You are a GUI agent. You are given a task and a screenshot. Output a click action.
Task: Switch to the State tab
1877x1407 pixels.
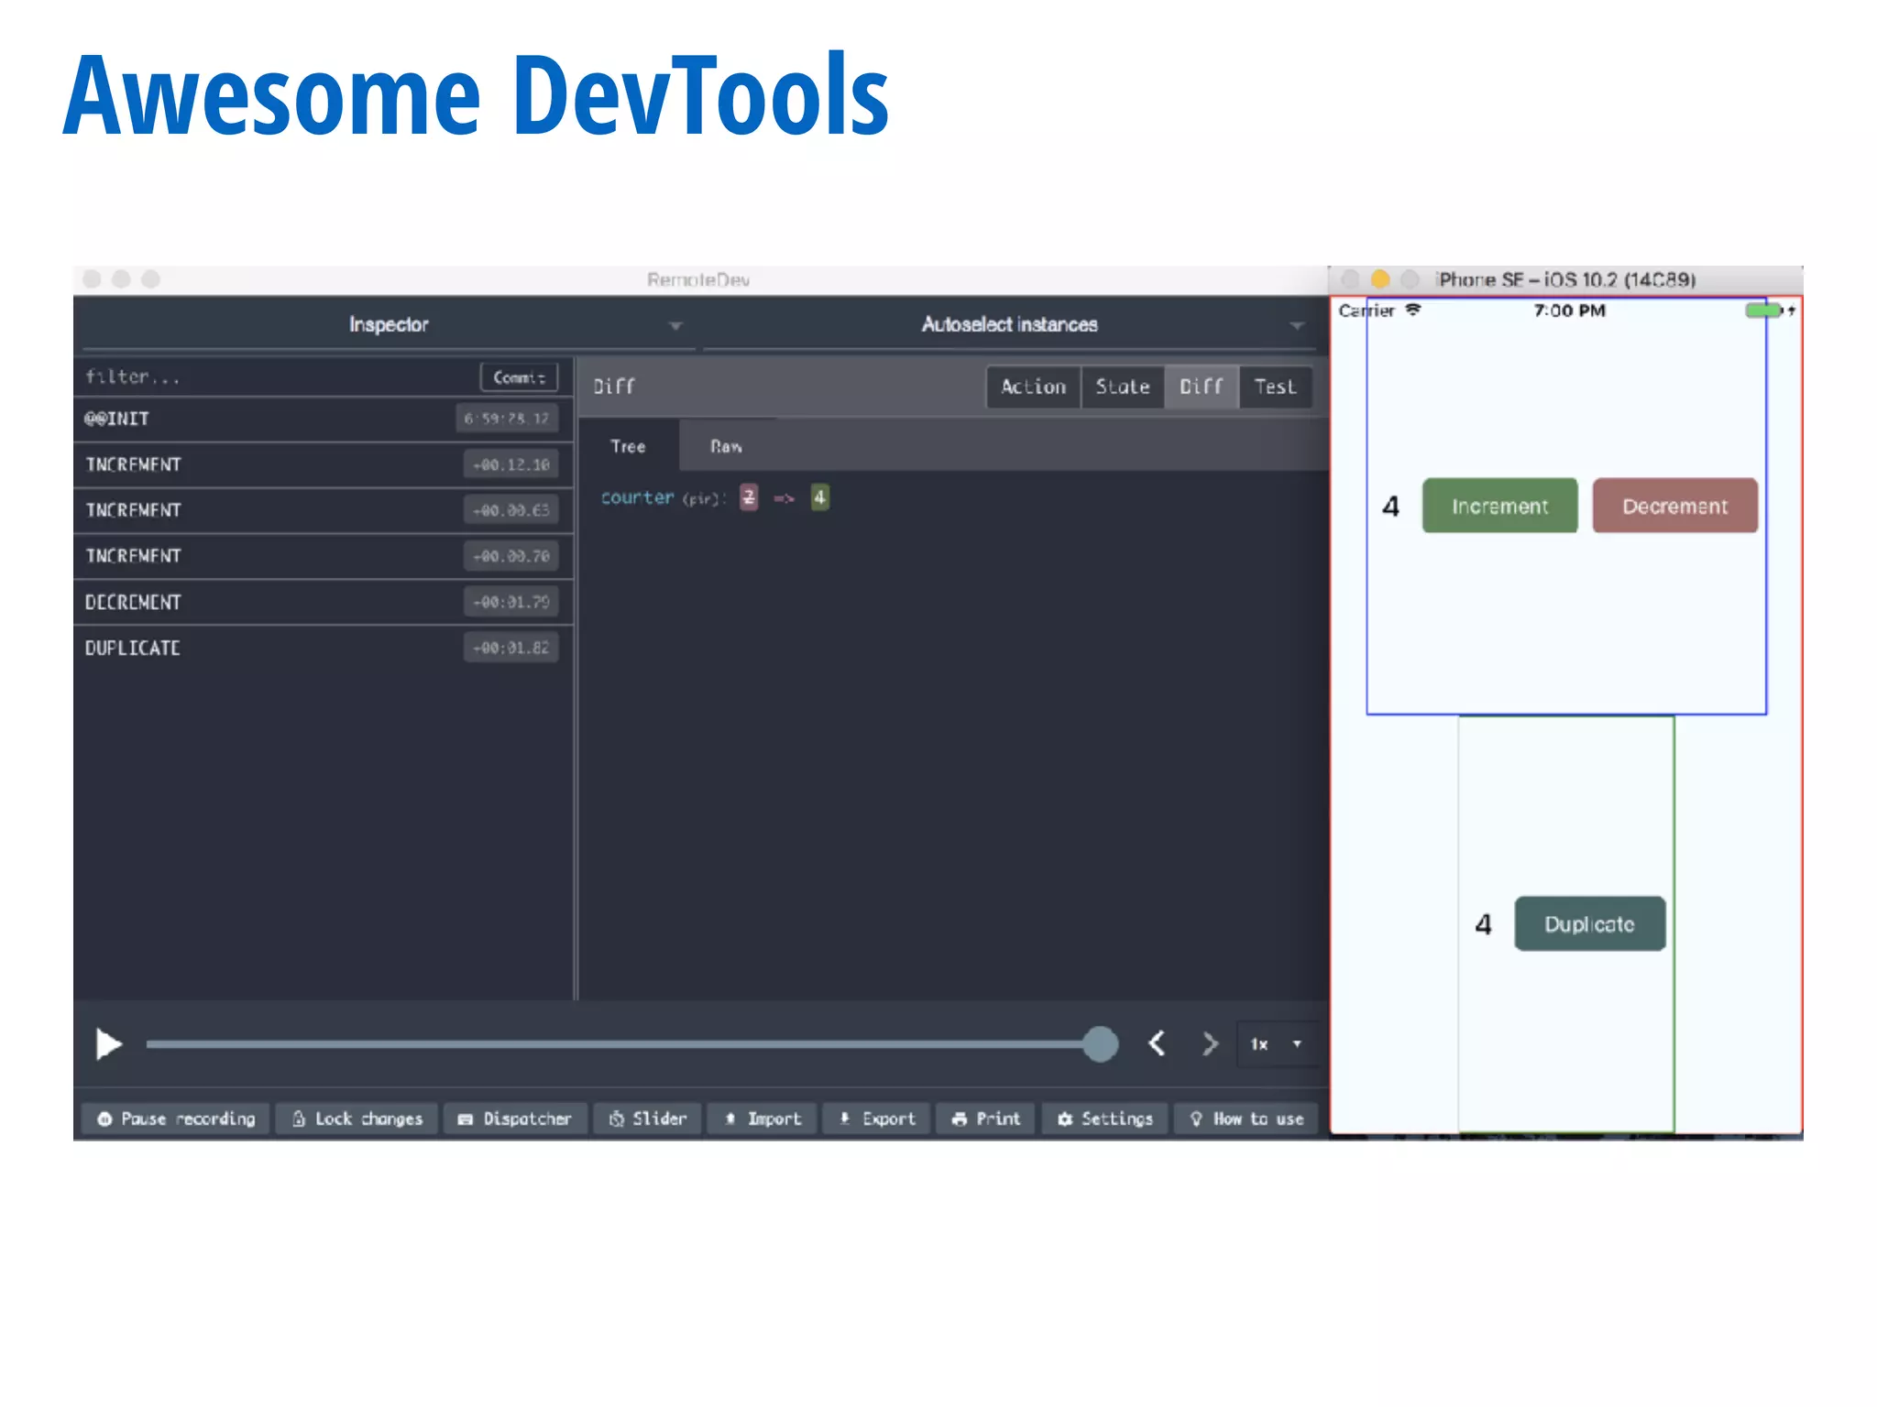pos(1123,387)
